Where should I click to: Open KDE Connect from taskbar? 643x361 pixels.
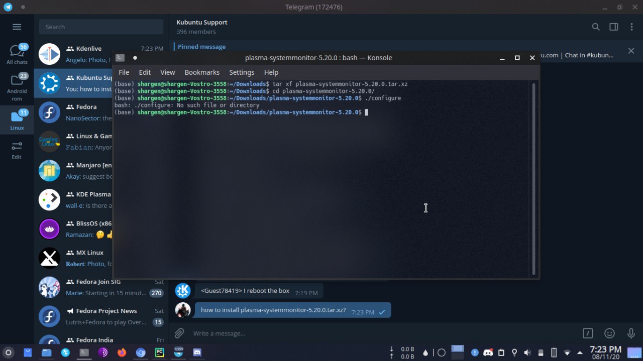coord(65,352)
